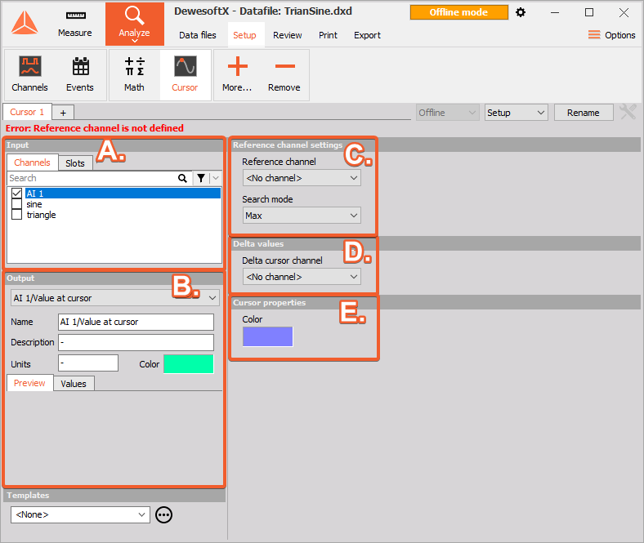Pick the output channel green color
The width and height of the screenshot is (644, 543).
tap(189, 364)
